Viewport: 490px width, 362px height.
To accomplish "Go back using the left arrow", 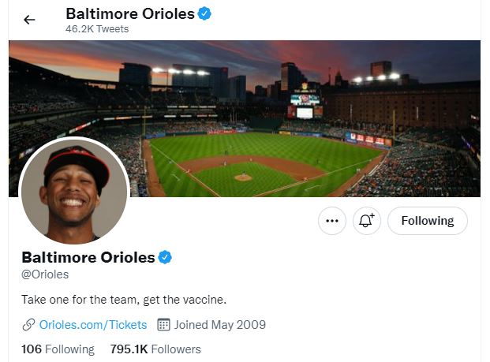I will click(x=29, y=20).
